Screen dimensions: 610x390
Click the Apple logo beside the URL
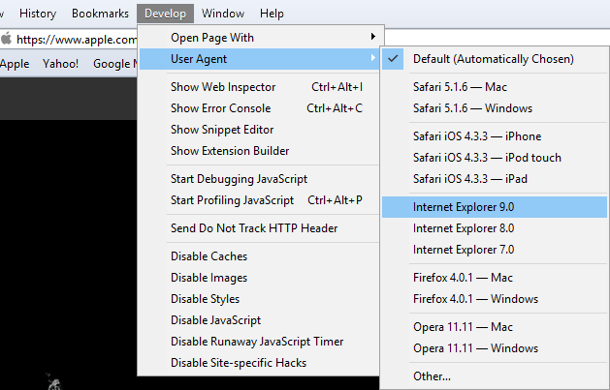point(7,40)
